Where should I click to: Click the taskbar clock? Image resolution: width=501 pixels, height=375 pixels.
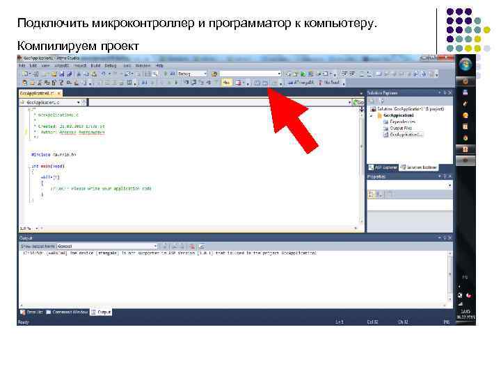[466, 314]
